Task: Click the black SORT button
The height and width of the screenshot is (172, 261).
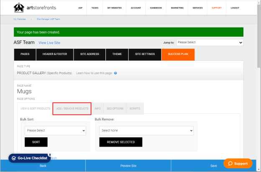Action: pyautogui.click(x=36, y=142)
